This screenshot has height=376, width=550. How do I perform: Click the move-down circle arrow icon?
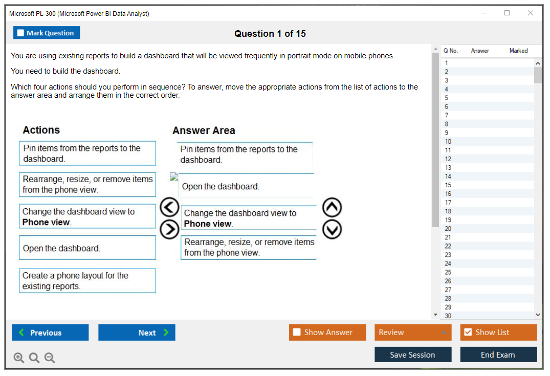[x=332, y=230]
